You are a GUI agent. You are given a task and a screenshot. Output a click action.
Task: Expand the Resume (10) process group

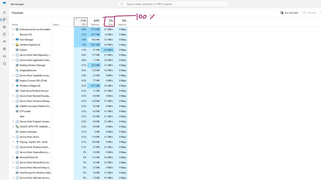pyautogui.click(x=13, y=34)
